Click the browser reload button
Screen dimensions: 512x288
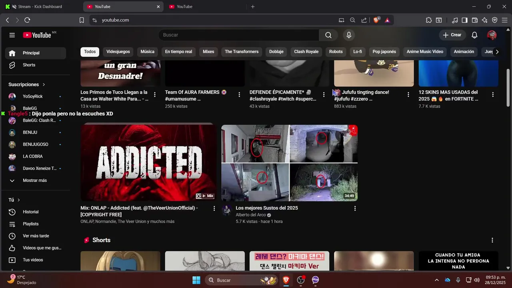[27, 20]
